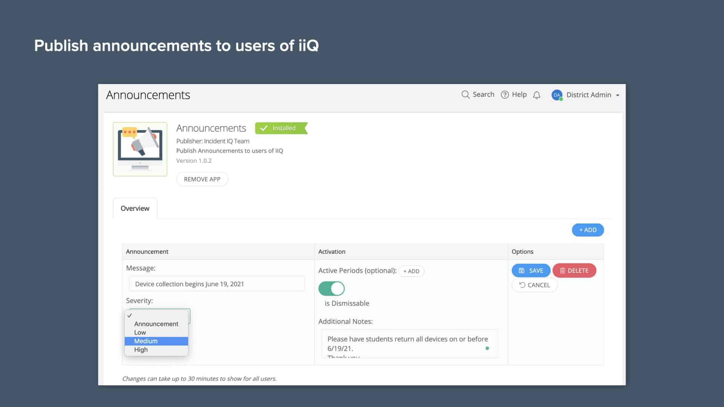Click the Search magnifier icon

[x=465, y=95]
